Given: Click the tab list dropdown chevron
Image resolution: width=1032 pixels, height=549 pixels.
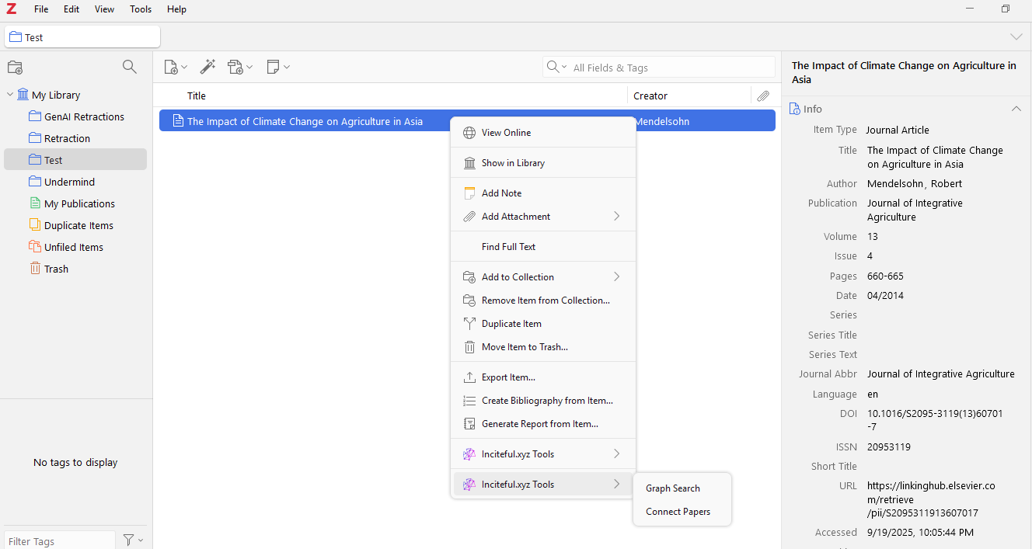Looking at the screenshot, I should point(1016,37).
